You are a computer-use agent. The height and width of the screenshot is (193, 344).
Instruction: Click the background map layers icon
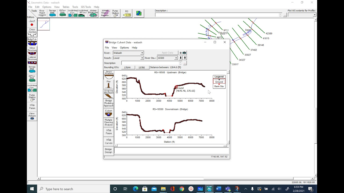[139, 13]
